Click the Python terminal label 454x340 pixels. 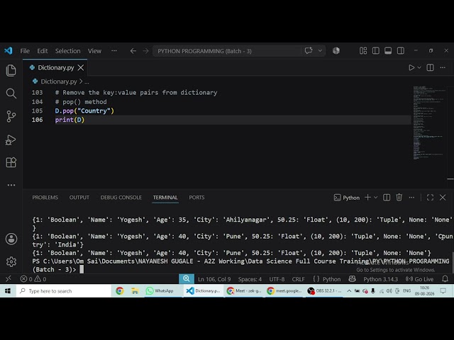click(347, 198)
